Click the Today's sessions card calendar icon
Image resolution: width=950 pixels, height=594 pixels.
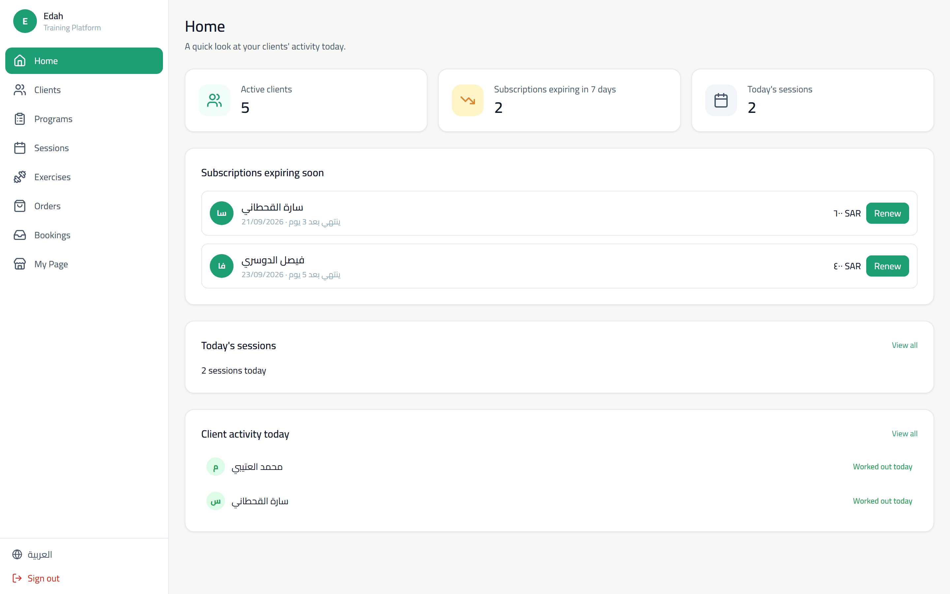(721, 100)
